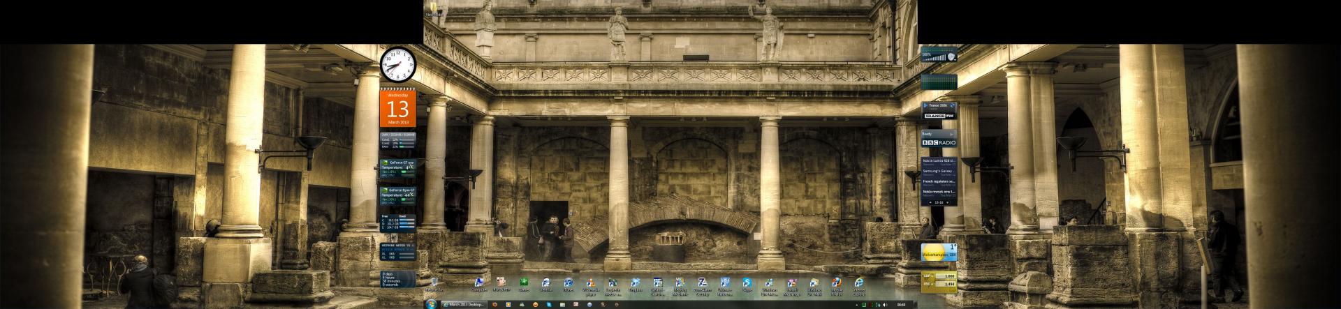Launch Mozilla Firefox desktop shortcut
Image resolution: width=1341 pixels, height=309 pixels.
pyautogui.click(x=836, y=282)
